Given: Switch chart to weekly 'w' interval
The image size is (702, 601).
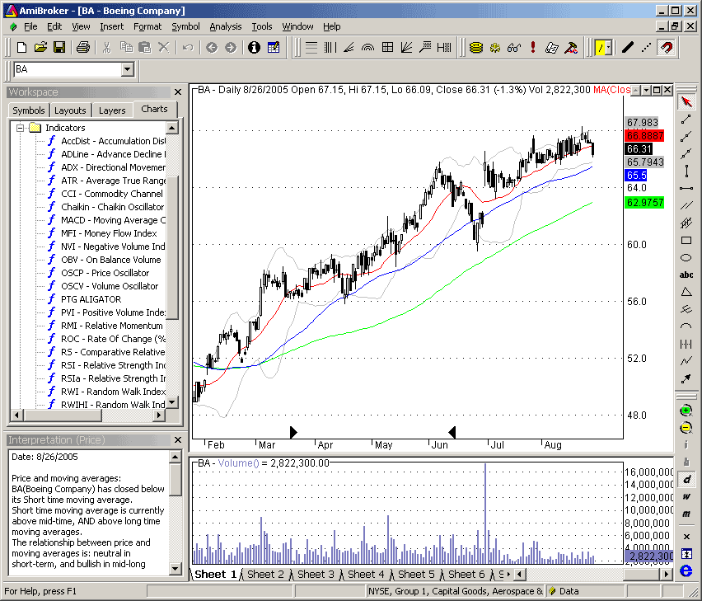Looking at the screenshot, I should (686, 496).
